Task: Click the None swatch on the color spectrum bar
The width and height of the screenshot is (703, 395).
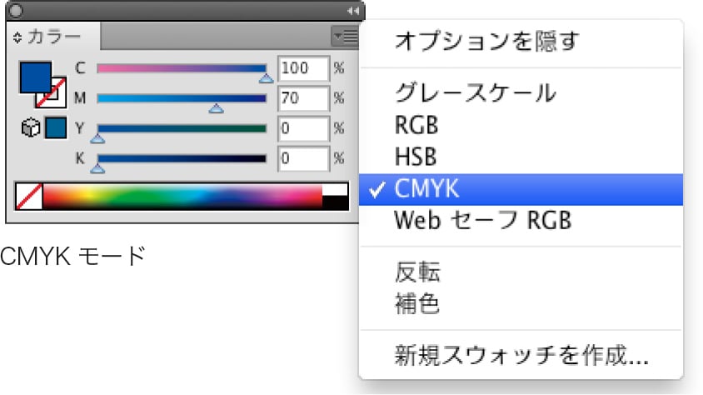Action: (x=28, y=197)
